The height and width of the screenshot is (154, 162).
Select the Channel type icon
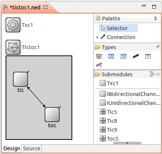click(x=136, y=56)
